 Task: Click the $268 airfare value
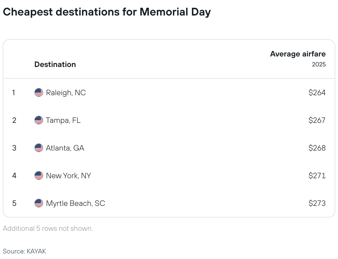pyautogui.click(x=317, y=148)
